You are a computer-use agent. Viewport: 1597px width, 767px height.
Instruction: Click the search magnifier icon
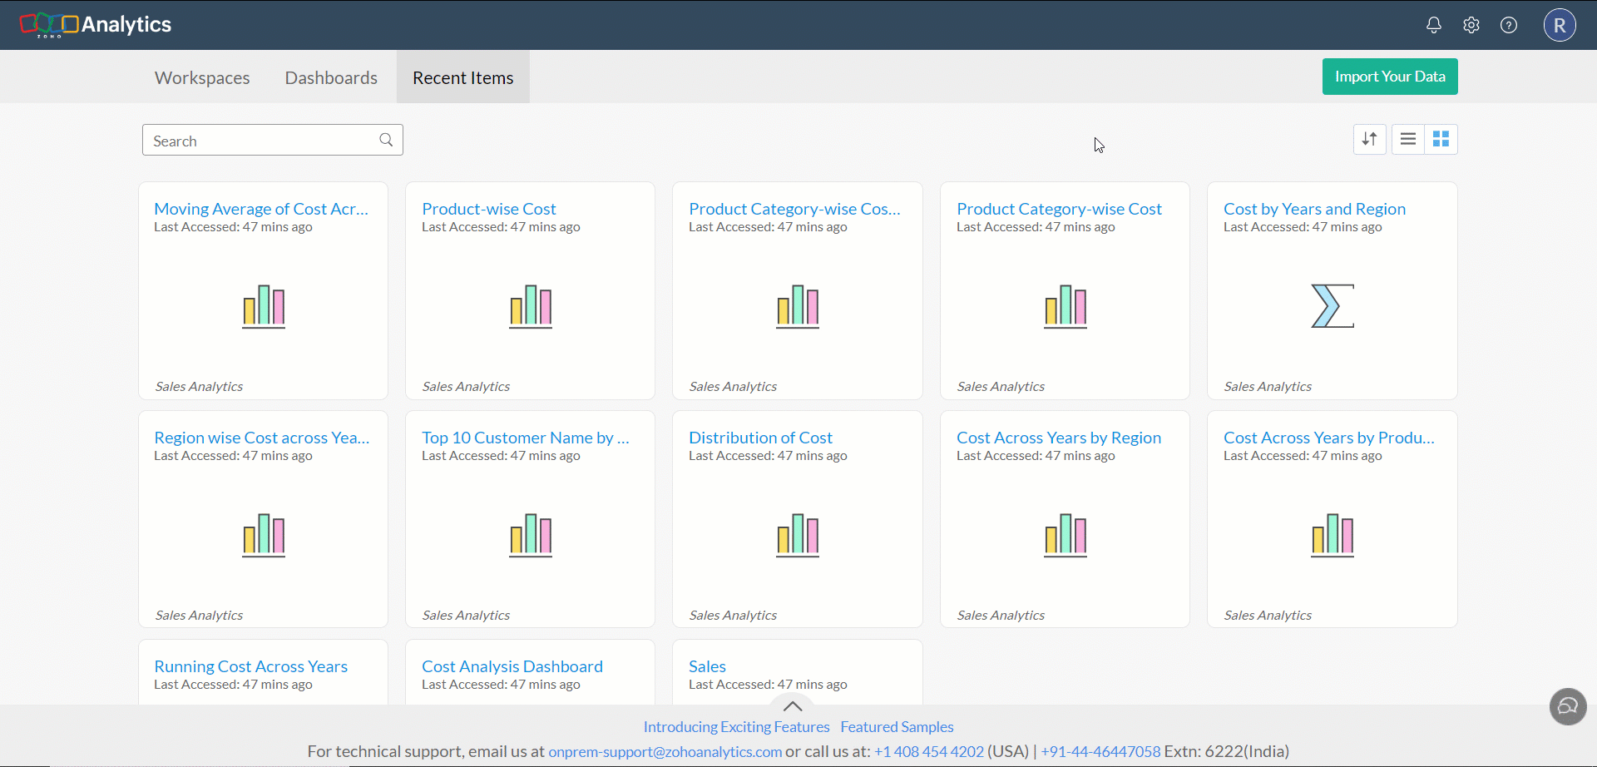click(x=386, y=140)
